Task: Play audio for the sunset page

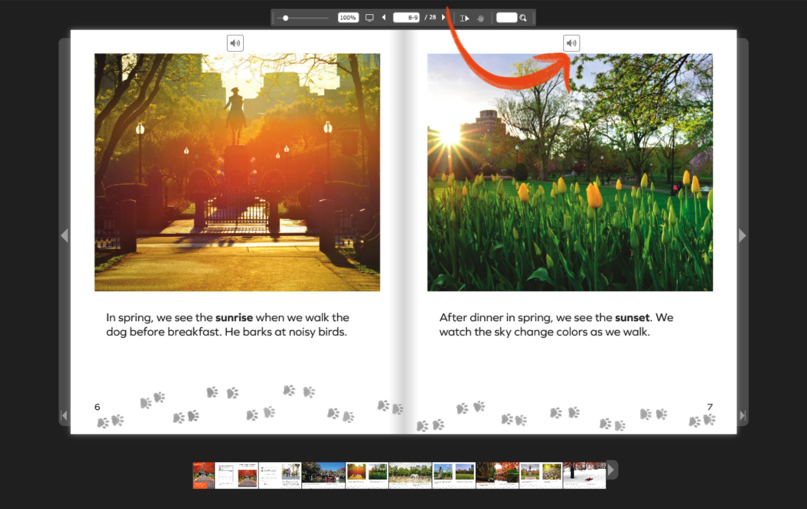Action: coord(571,43)
